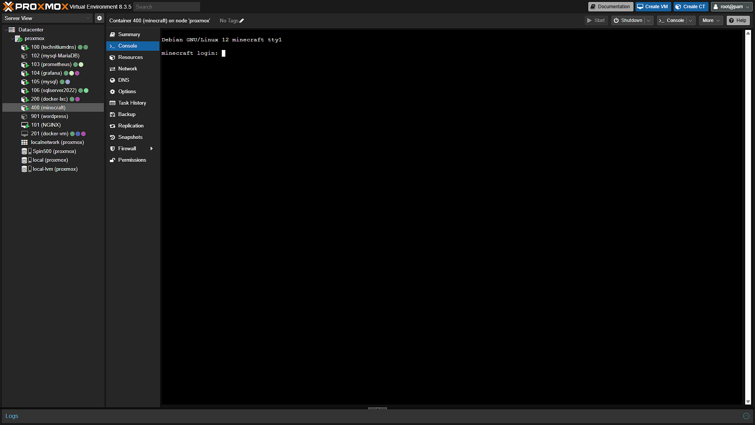Image resolution: width=755 pixels, height=425 pixels.
Task: Click the Datacenter server icon
Action: (x=12, y=30)
